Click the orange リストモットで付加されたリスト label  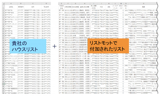click(108, 46)
